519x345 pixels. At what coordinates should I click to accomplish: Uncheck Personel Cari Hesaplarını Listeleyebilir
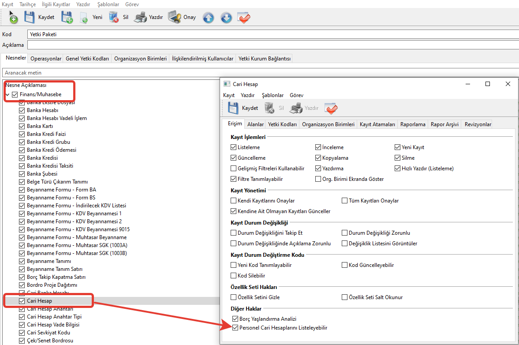click(235, 328)
